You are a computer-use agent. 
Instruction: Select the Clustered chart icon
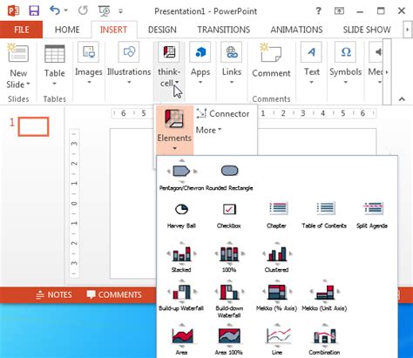coord(277,253)
